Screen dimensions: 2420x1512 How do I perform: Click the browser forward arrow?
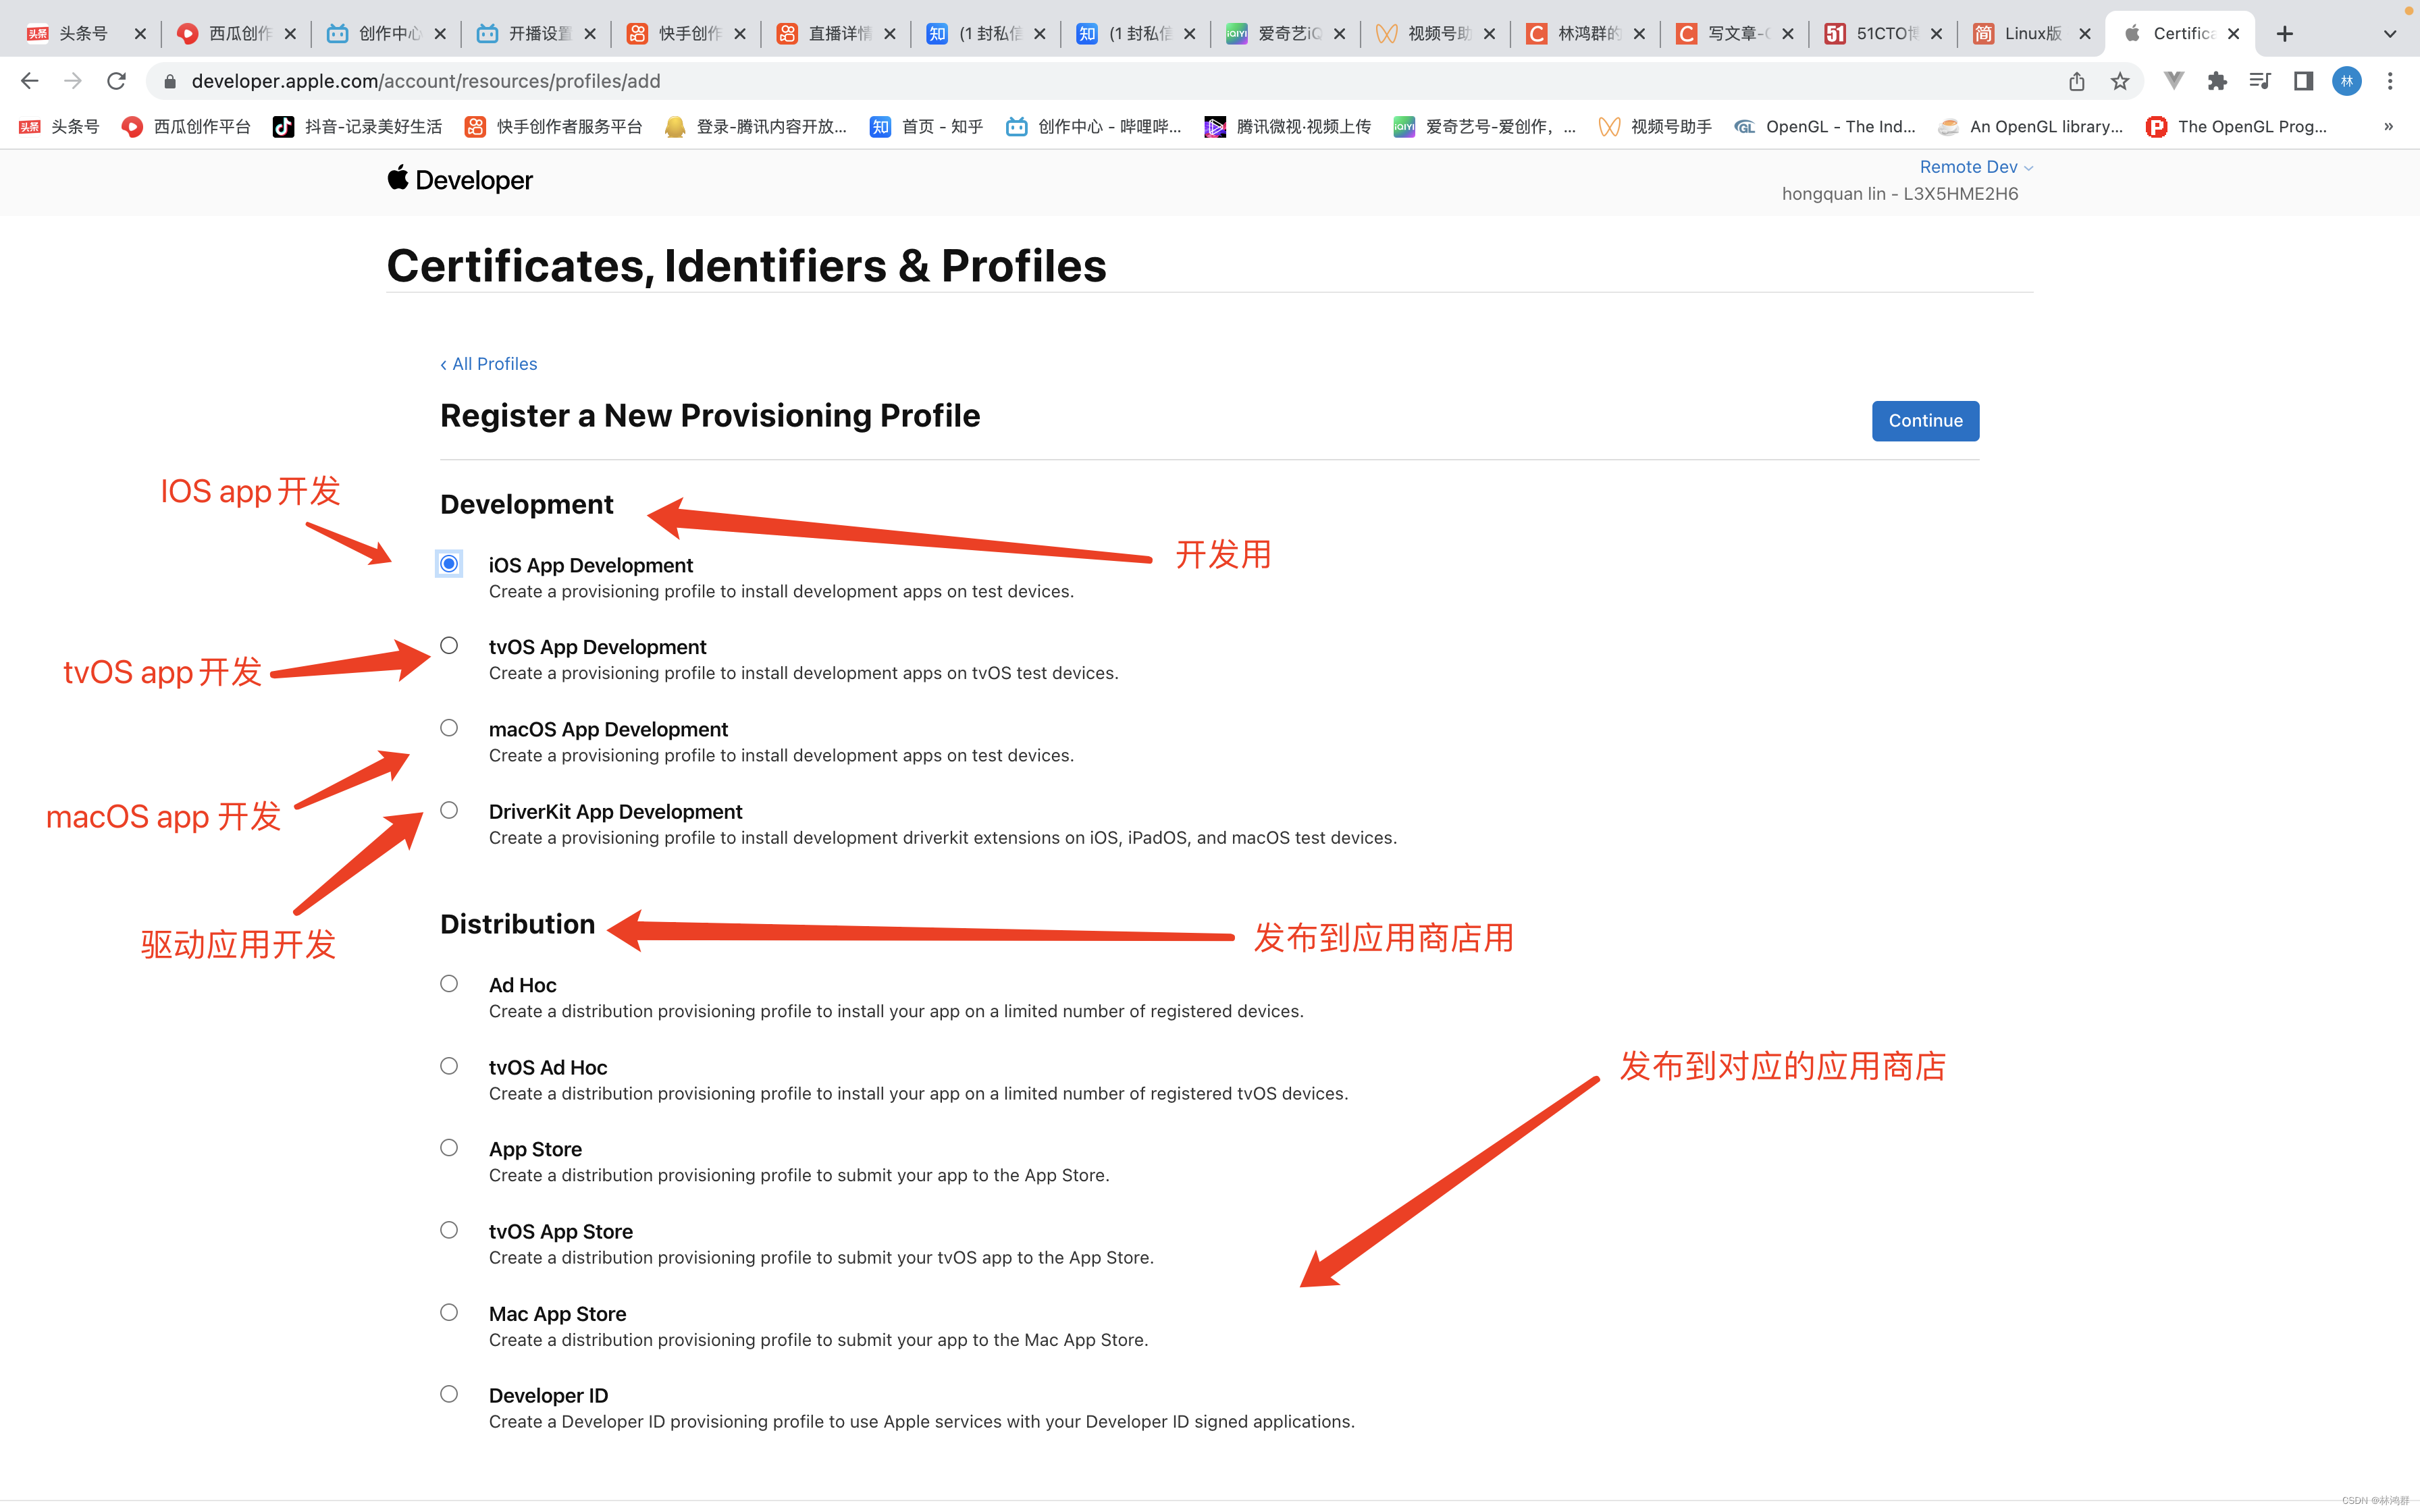[x=73, y=81]
